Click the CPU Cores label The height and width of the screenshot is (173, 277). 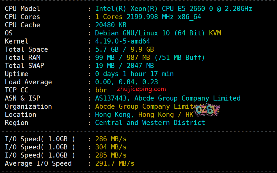click(22, 17)
